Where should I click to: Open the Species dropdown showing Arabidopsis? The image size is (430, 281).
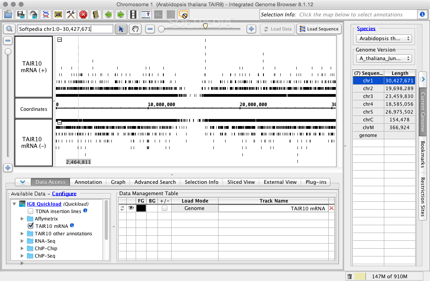(x=385, y=39)
